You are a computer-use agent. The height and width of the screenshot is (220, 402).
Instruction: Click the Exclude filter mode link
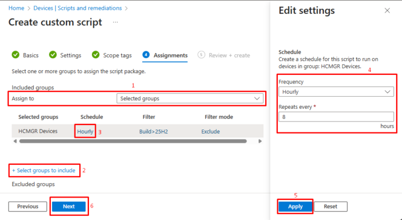tap(210, 131)
